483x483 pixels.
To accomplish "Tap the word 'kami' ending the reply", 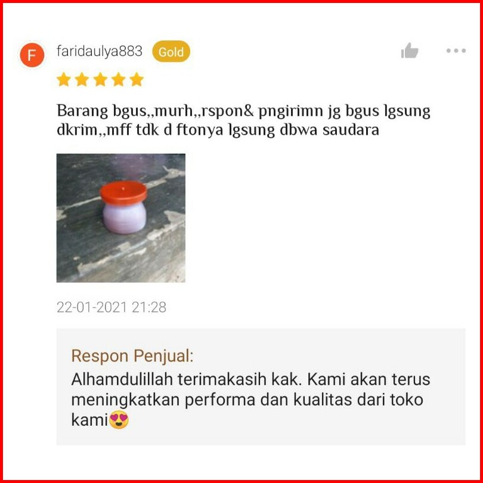I will click(x=89, y=420).
